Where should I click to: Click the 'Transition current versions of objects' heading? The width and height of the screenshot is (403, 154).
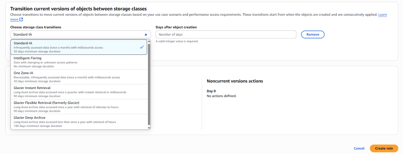tap(78, 9)
